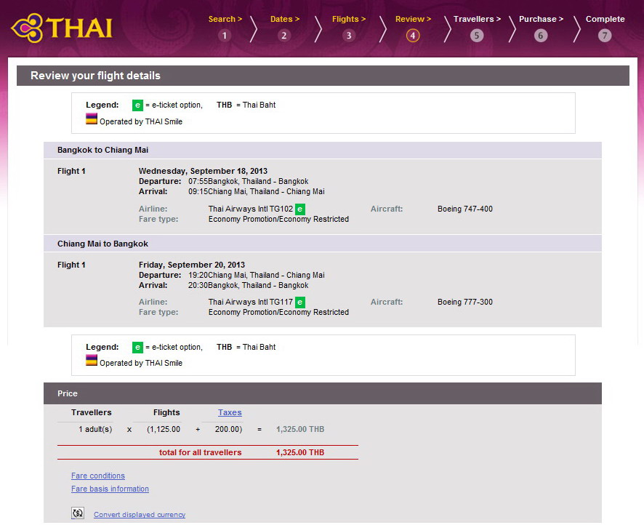This screenshot has width=644, height=525.
Task: Click the step 2 circle under Dates
Action: 283,36
